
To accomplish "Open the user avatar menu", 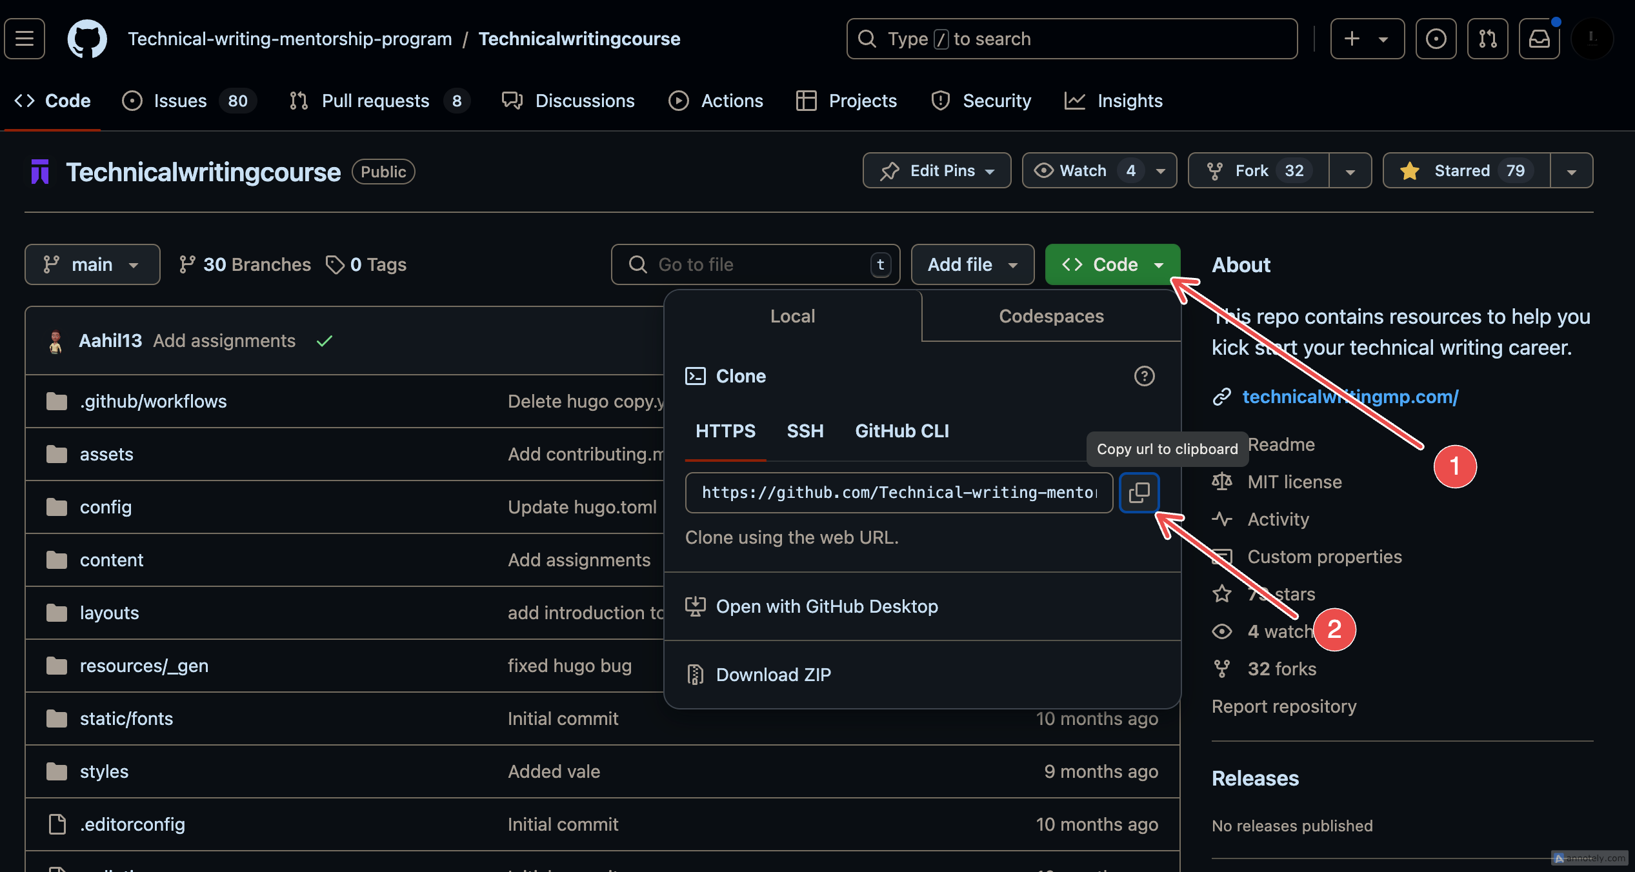I will [1592, 39].
